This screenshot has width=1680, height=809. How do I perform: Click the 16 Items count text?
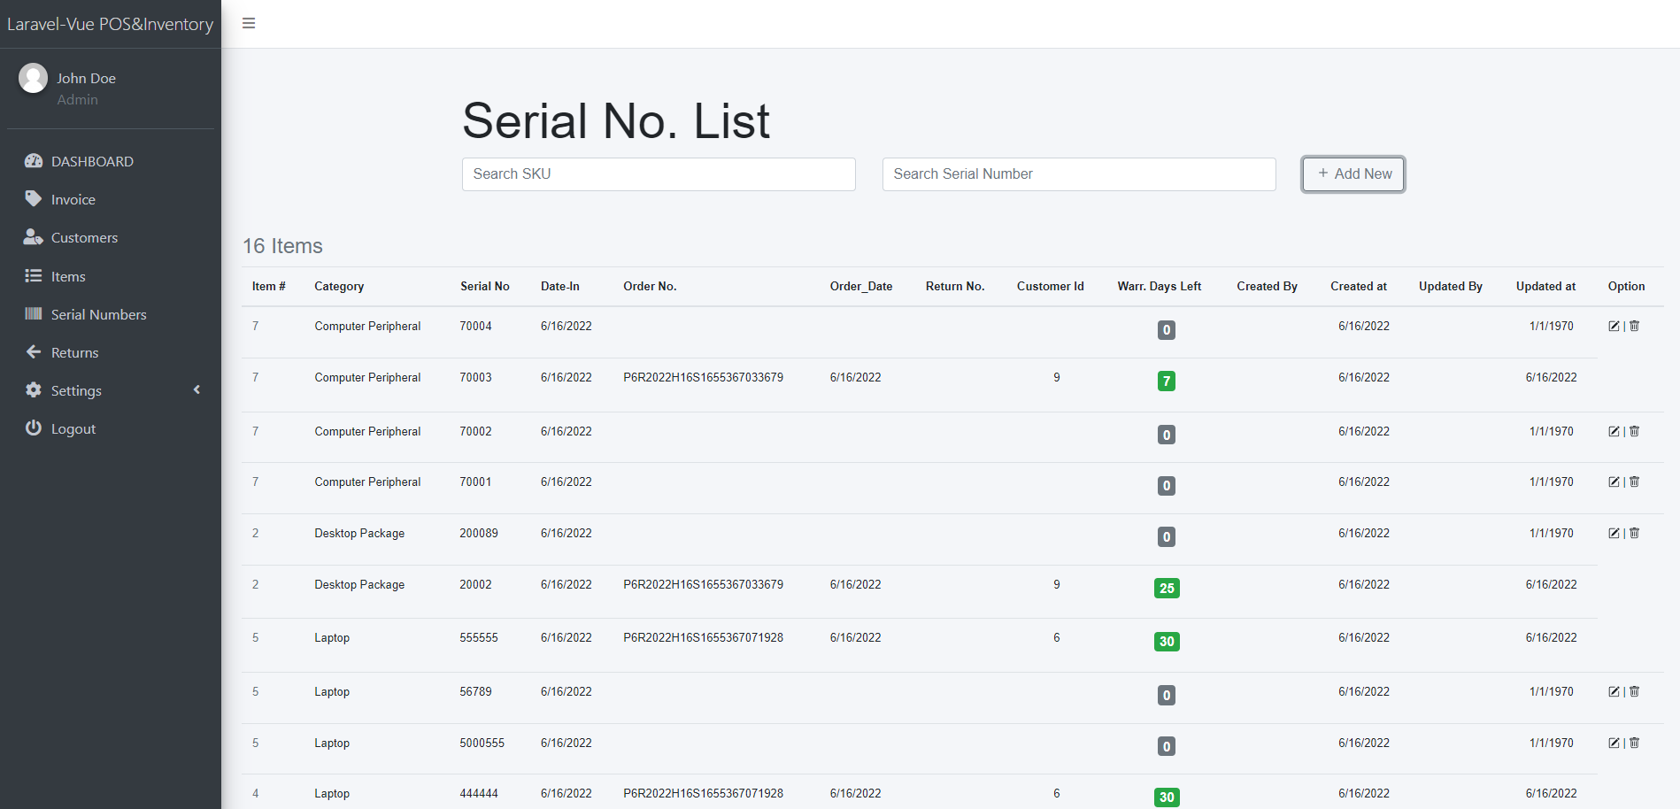coord(282,246)
